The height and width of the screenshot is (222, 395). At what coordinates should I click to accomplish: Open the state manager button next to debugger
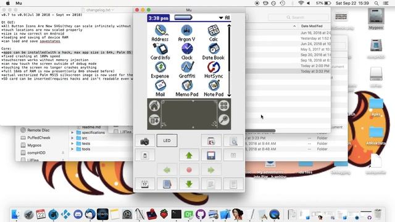[x=211, y=141]
